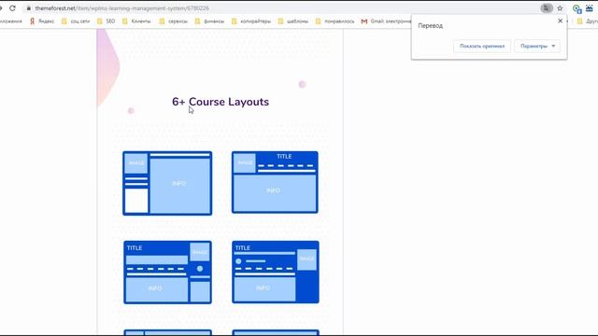Viewport: 598px width, 336px height.
Task: Open the bookmarks folder right of translate popup
Action: click(587, 21)
